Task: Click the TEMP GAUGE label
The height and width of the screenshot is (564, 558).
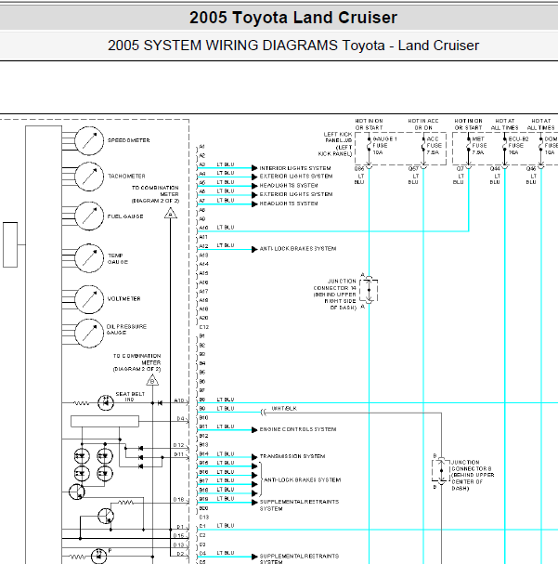Action: (x=118, y=258)
